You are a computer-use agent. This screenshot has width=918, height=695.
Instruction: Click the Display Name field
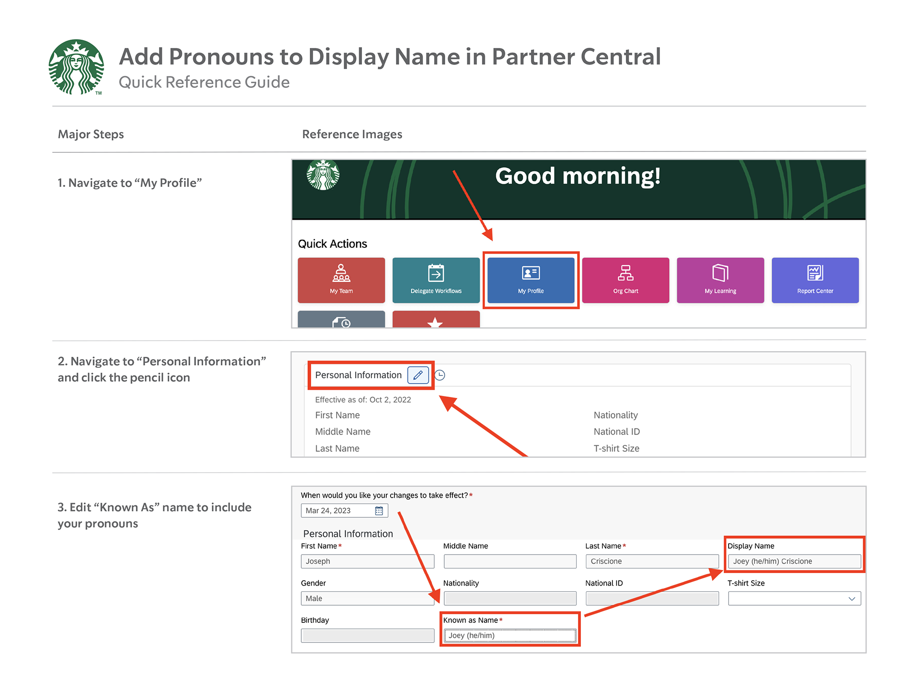[794, 561]
